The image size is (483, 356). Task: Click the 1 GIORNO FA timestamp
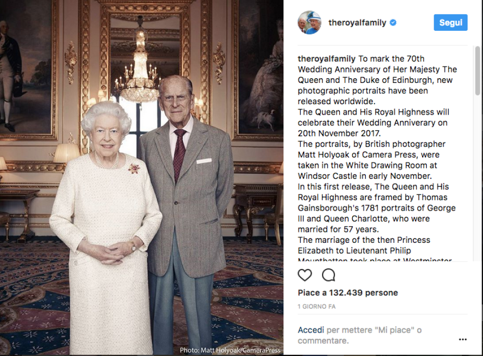[x=317, y=306]
